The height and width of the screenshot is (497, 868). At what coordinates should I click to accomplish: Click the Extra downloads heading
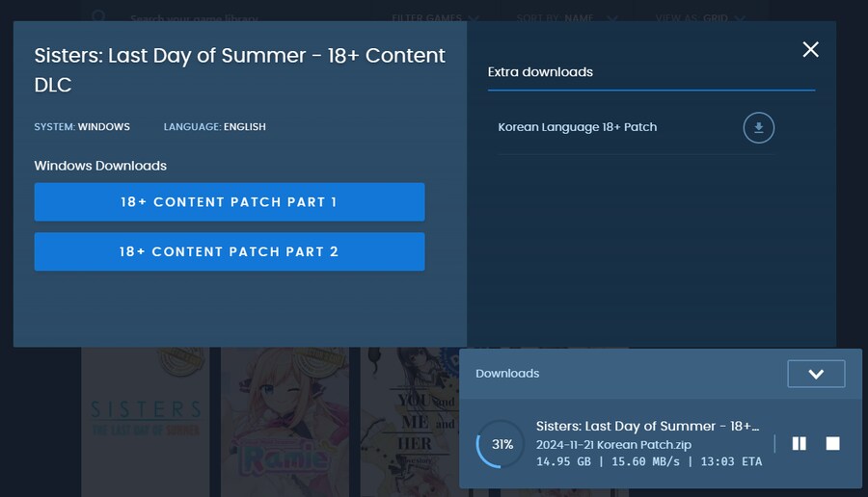point(540,72)
